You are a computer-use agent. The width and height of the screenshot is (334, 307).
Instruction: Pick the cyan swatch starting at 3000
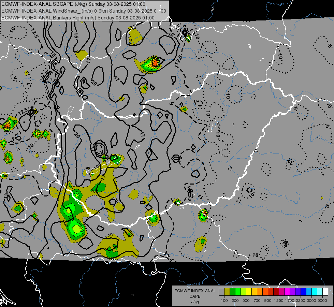click(315, 292)
